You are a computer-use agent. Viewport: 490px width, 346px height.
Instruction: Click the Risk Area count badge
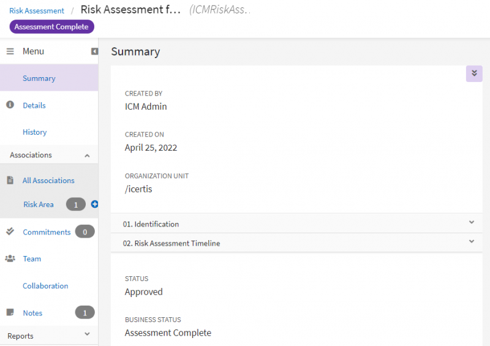pyautogui.click(x=75, y=205)
